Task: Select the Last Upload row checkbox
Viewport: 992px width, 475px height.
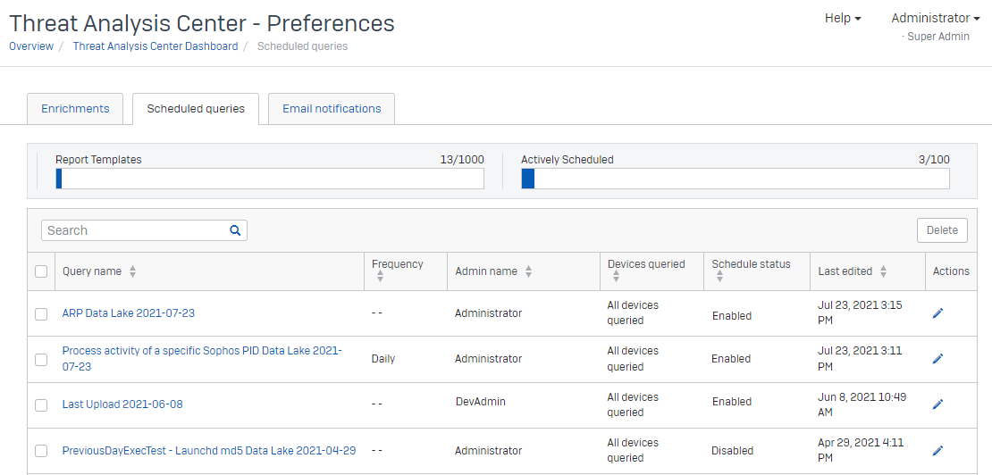Action: (41, 404)
